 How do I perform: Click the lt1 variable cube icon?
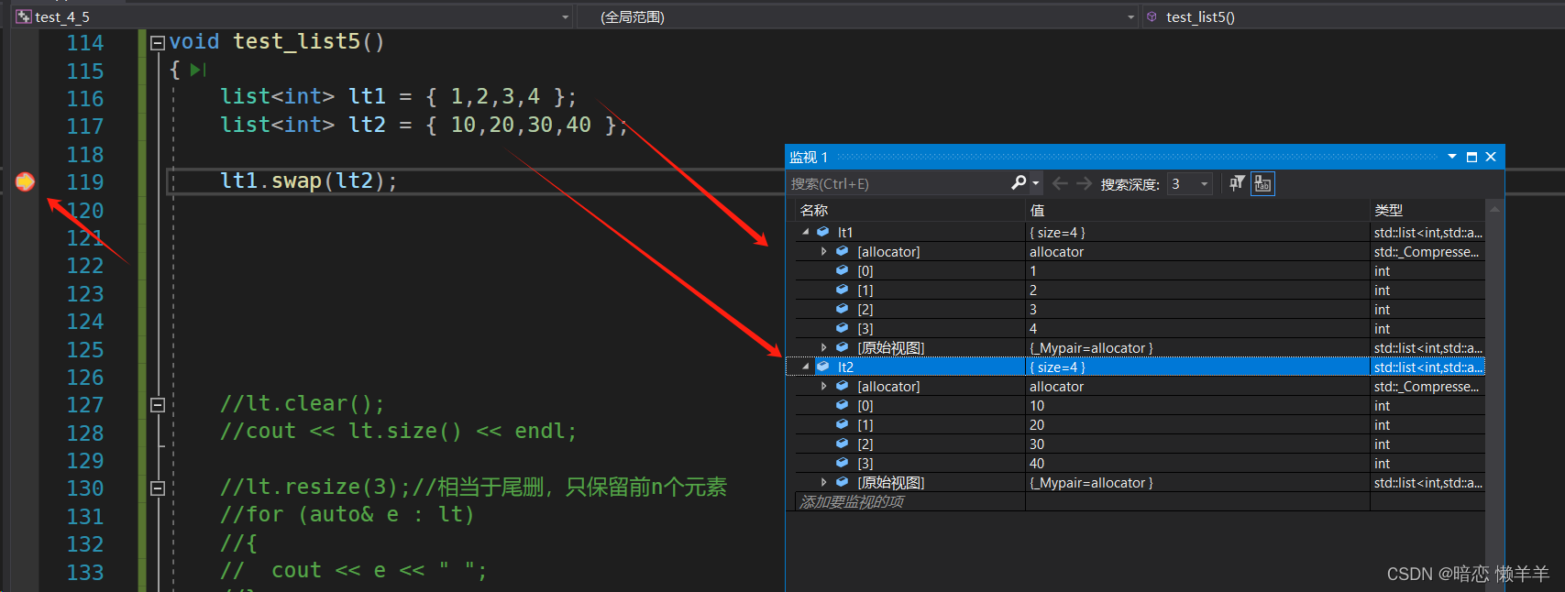point(823,232)
